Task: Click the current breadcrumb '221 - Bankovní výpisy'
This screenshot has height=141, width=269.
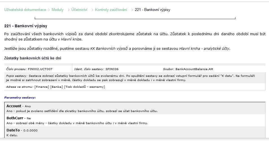Action: coord(152,10)
